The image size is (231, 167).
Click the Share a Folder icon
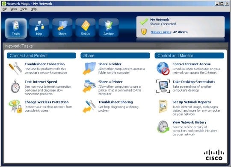click(89, 68)
